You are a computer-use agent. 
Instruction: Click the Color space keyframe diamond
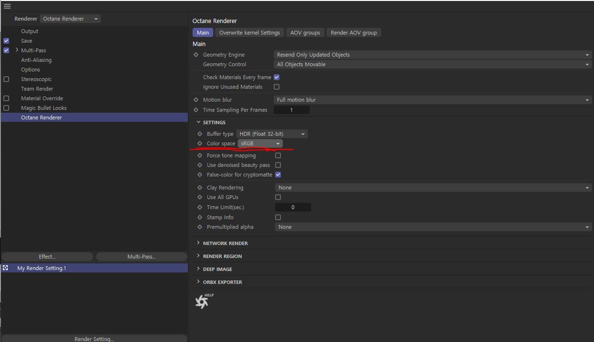point(200,143)
